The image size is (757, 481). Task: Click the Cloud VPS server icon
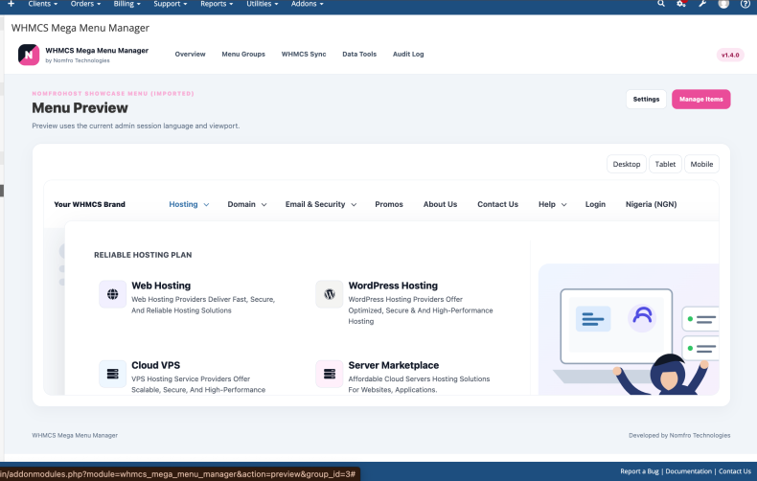112,374
